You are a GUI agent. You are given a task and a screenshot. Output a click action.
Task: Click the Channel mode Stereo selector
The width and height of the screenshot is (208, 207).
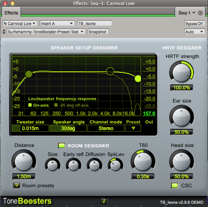[x=106, y=128]
